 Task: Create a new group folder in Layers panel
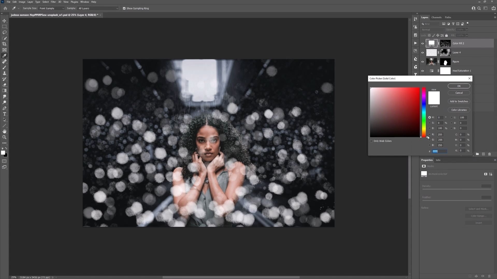point(477,154)
